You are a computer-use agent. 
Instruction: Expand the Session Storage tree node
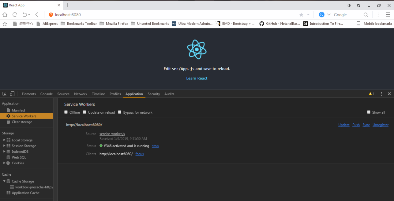click(x=4, y=146)
